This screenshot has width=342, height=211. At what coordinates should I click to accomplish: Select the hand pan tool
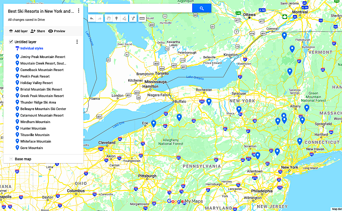109,18
